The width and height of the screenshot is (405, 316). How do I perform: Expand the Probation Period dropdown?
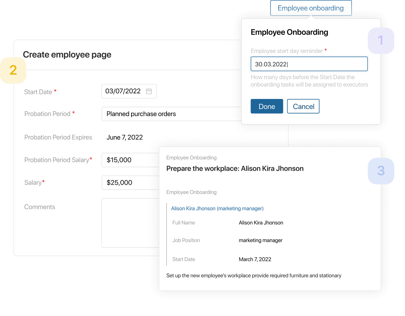tap(171, 114)
